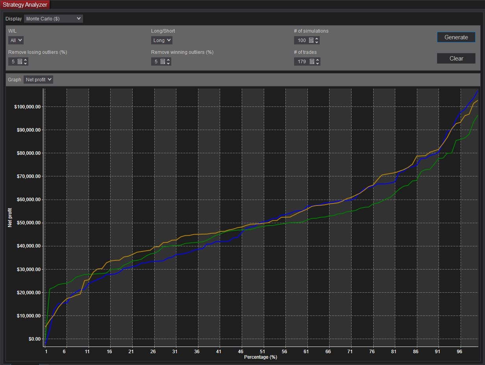This screenshot has height=365, width=485.
Task: Select the Strategy Analyzer tab
Action: (25, 5)
